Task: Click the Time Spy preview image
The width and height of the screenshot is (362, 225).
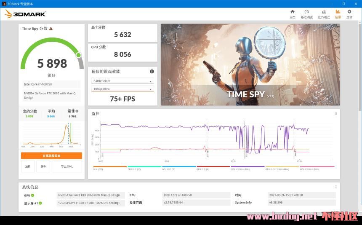Action: 250,64
